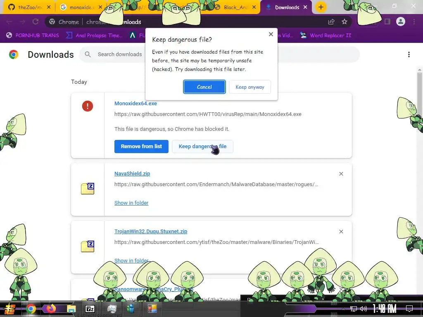Click the Today date heading

coord(79,82)
